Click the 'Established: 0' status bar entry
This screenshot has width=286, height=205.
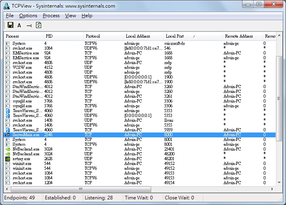coord(60,198)
